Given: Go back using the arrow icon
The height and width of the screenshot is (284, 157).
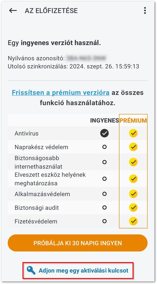Looking at the screenshot, I should pyautogui.click(x=13, y=11).
